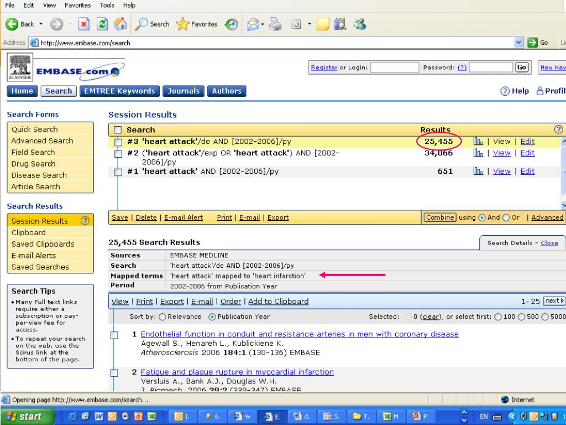Open the browser Search pane (magnifier icon)
Screen dimensions: 566x425
141,24
